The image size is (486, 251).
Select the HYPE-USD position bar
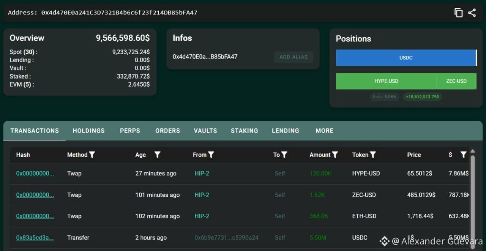[x=386, y=81]
